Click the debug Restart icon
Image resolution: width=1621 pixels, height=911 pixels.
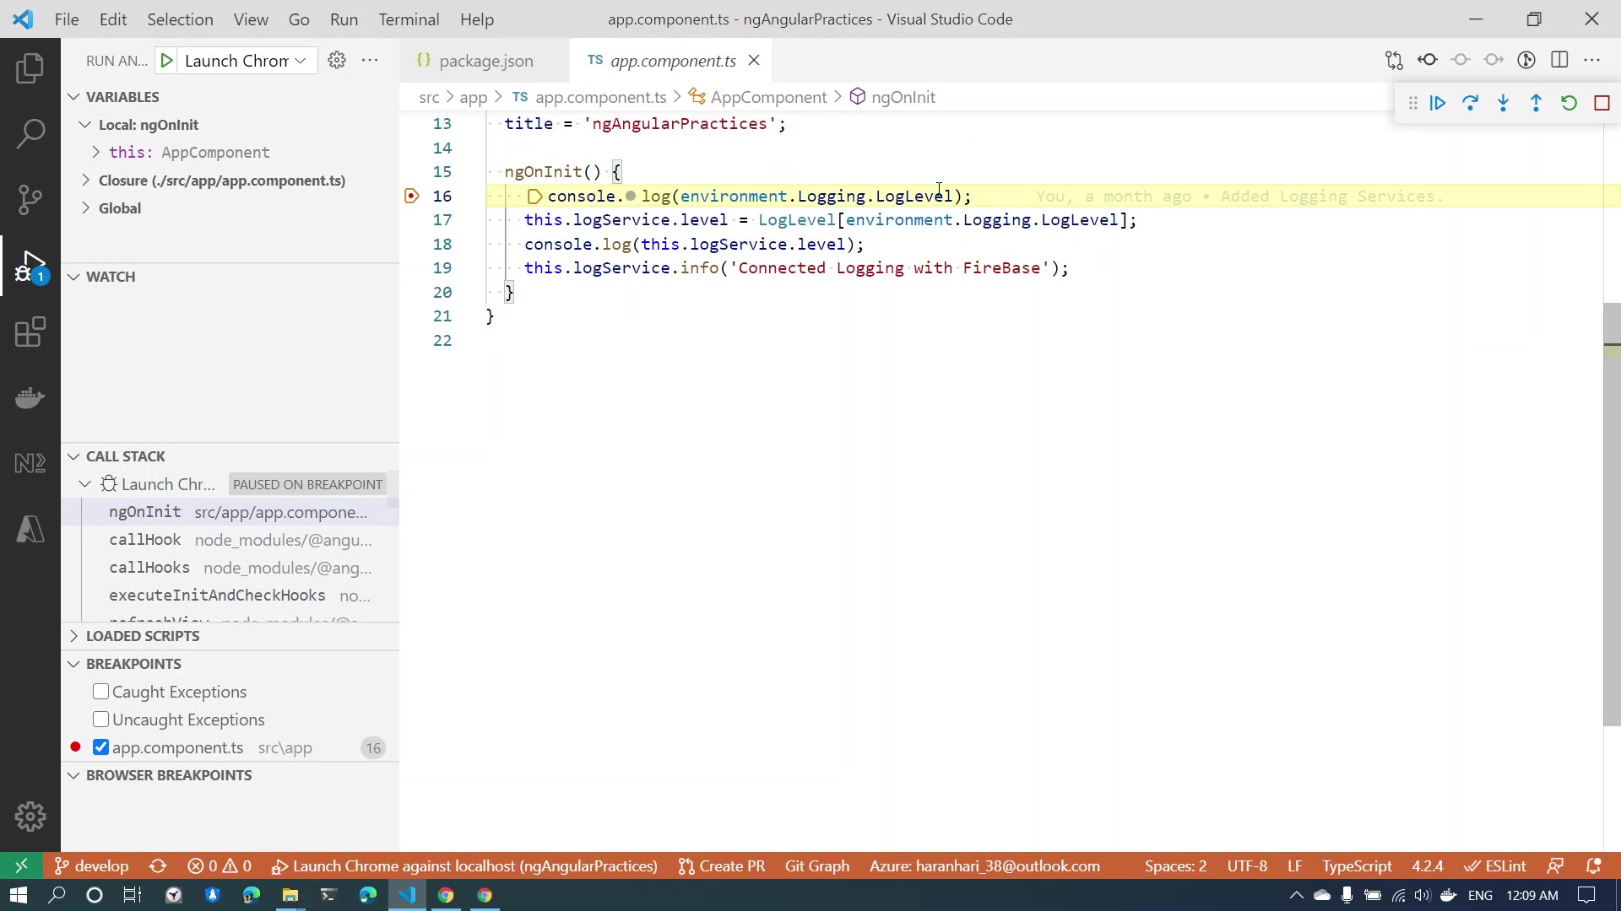(x=1569, y=103)
